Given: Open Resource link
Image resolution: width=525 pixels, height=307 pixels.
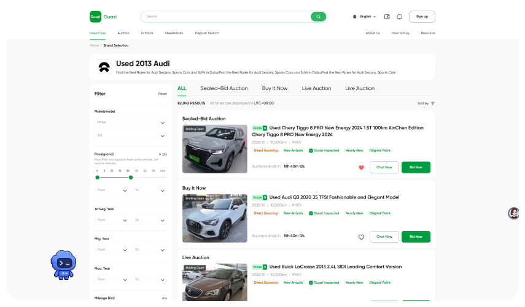Looking at the screenshot, I should (x=428, y=33).
